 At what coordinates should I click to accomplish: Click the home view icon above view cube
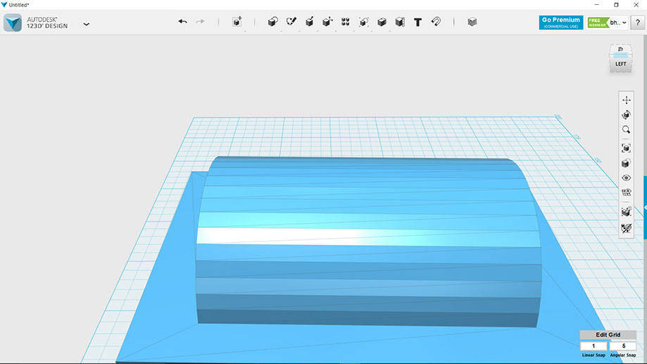point(620,49)
